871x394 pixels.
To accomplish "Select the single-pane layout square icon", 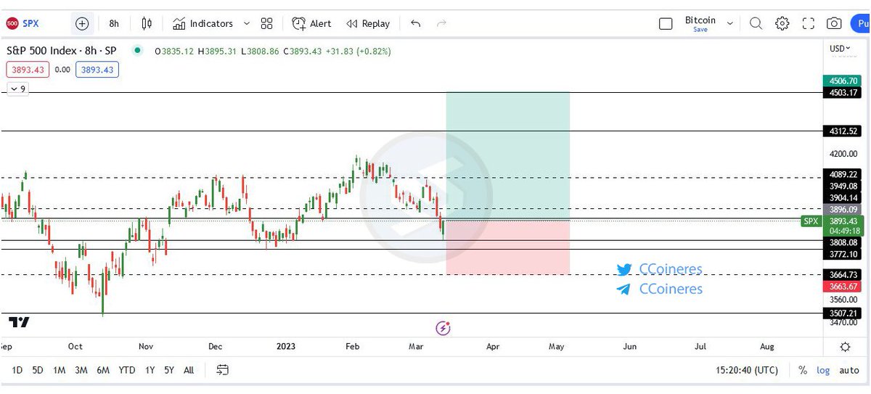I will click(666, 23).
